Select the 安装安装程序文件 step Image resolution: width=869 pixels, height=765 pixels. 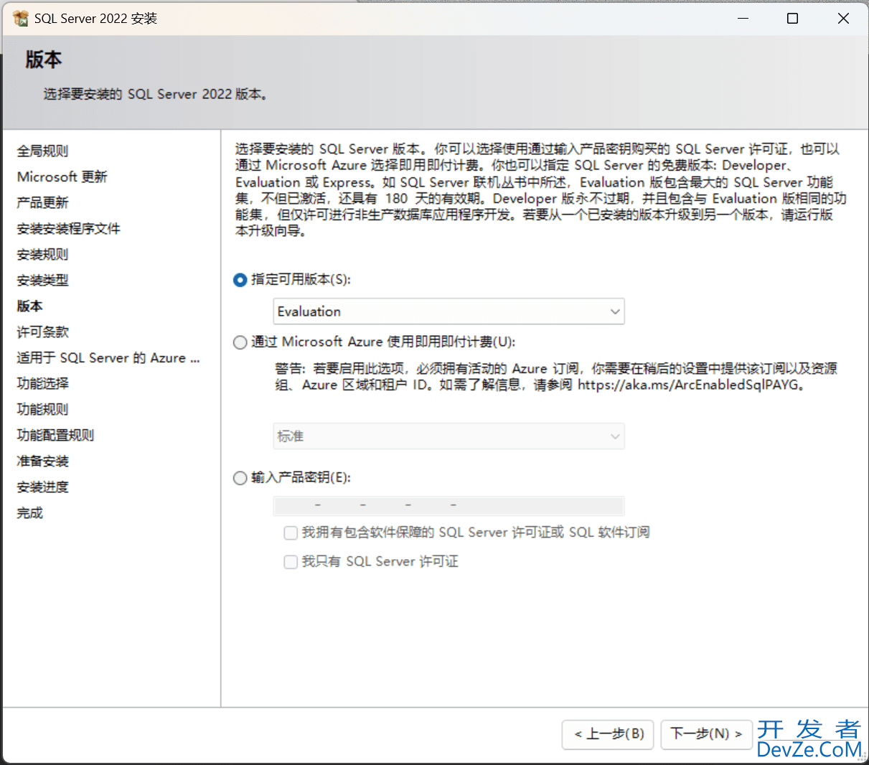pos(69,228)
